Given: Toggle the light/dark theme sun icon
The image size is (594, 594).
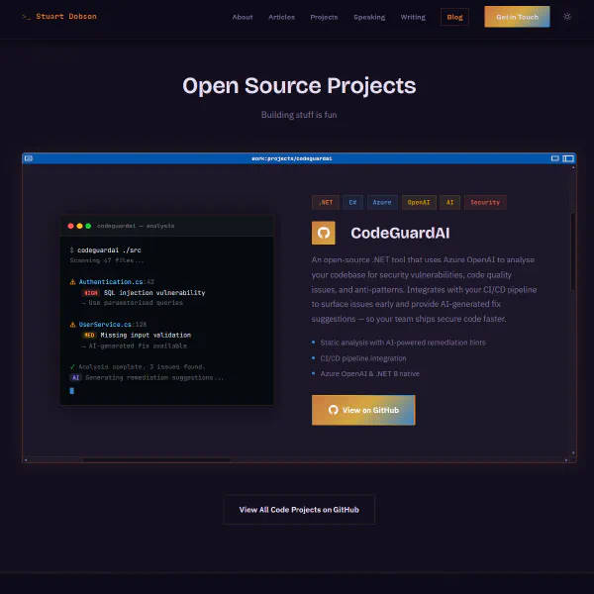Looking at the screenshot, I should [x=566, y=17].
